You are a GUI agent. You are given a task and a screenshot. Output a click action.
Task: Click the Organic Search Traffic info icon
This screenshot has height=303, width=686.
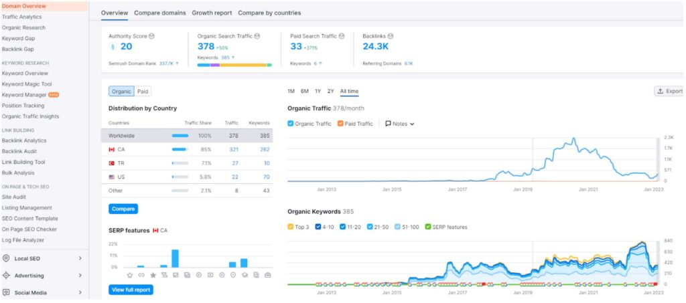[x=257, y=36]
